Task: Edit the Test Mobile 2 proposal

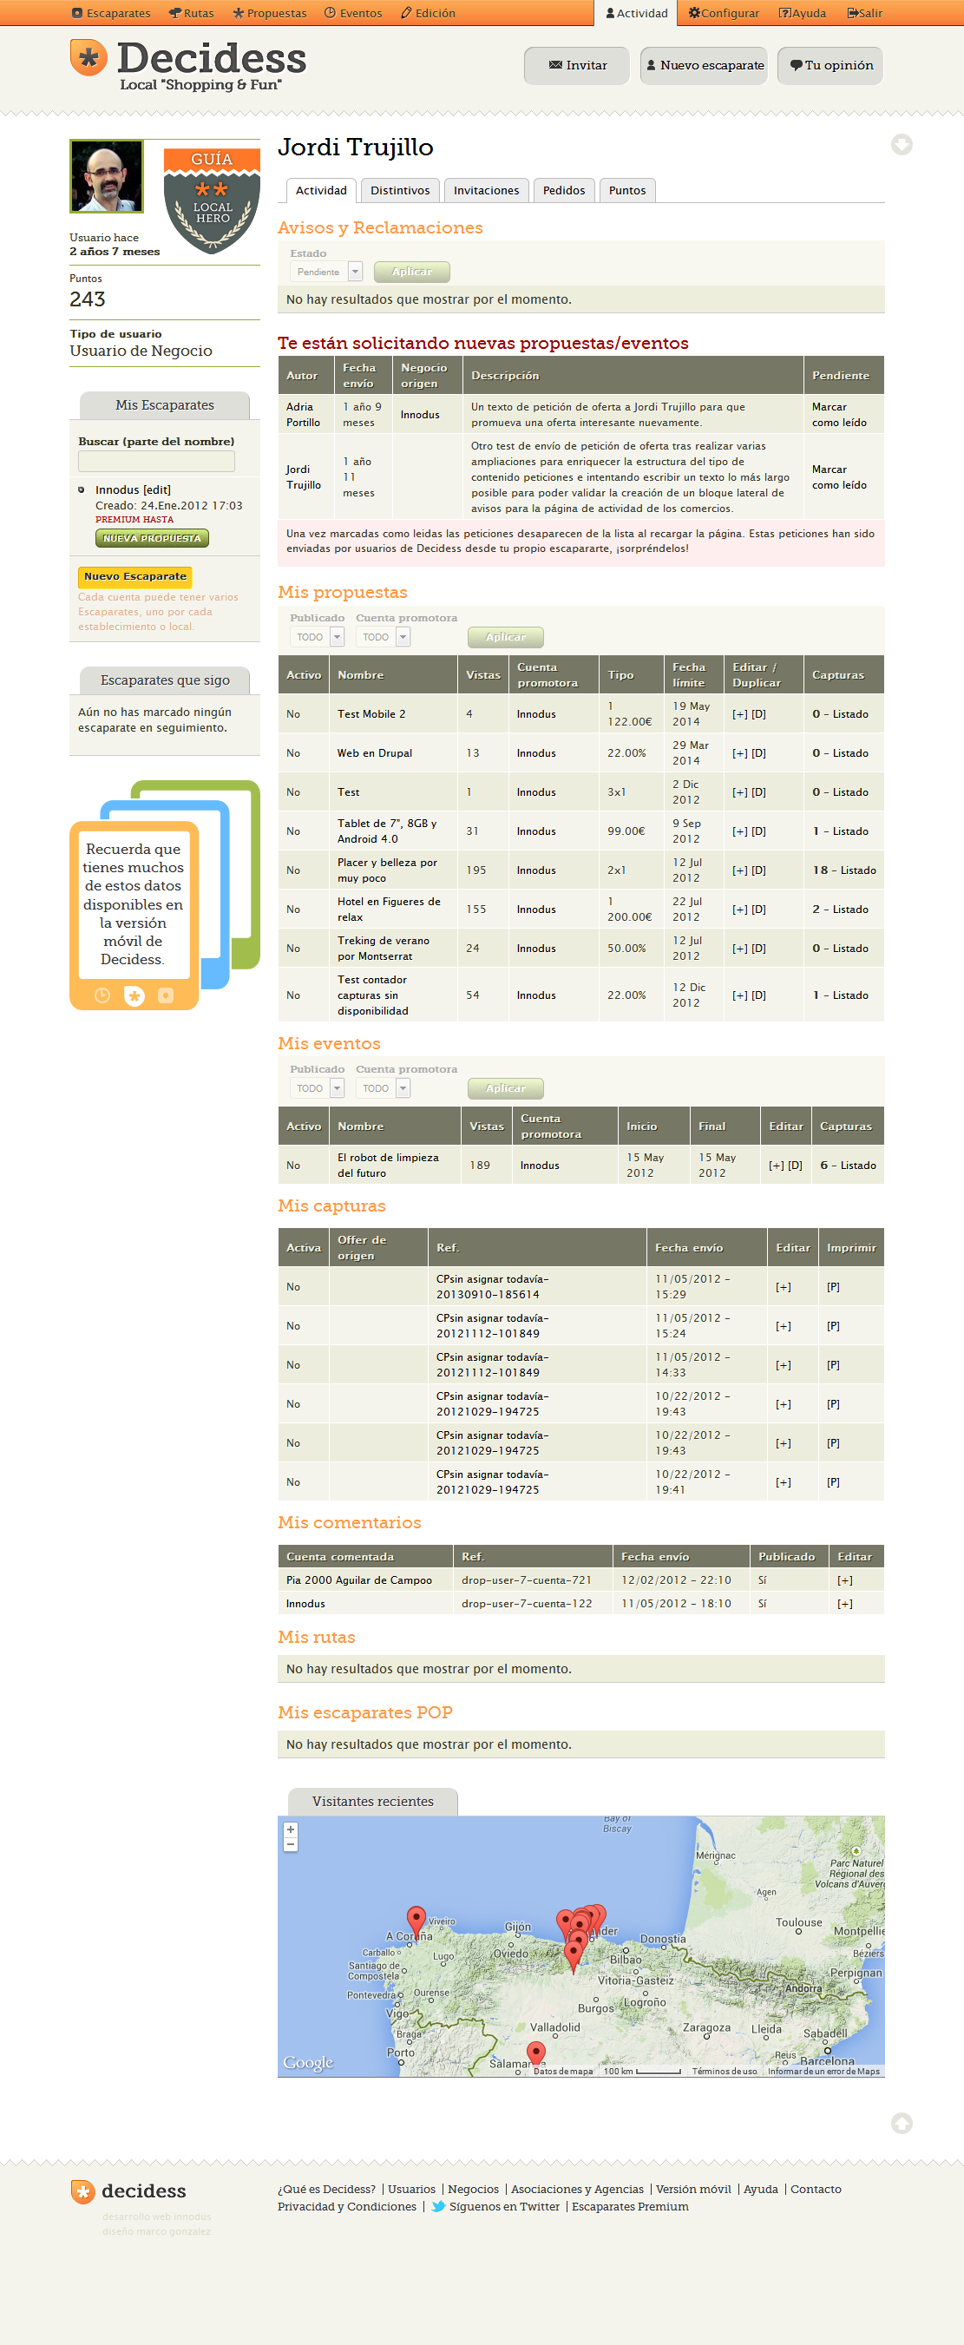Action: pyautogui.click(x=739, y=714)
